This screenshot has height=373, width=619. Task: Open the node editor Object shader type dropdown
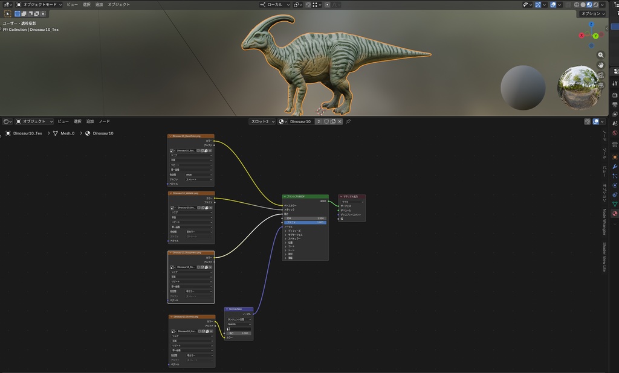click(x=34, y=121)
